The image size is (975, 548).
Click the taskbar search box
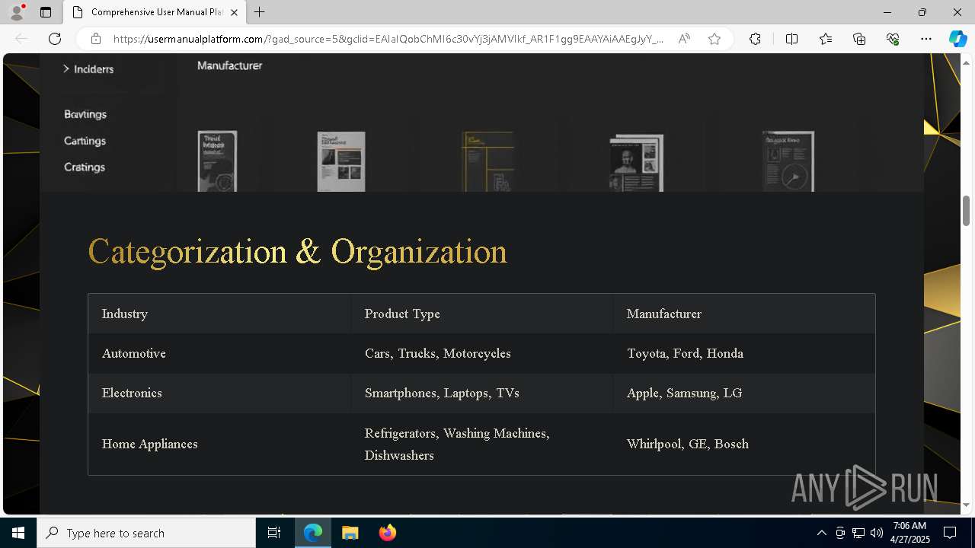point(146,533)
